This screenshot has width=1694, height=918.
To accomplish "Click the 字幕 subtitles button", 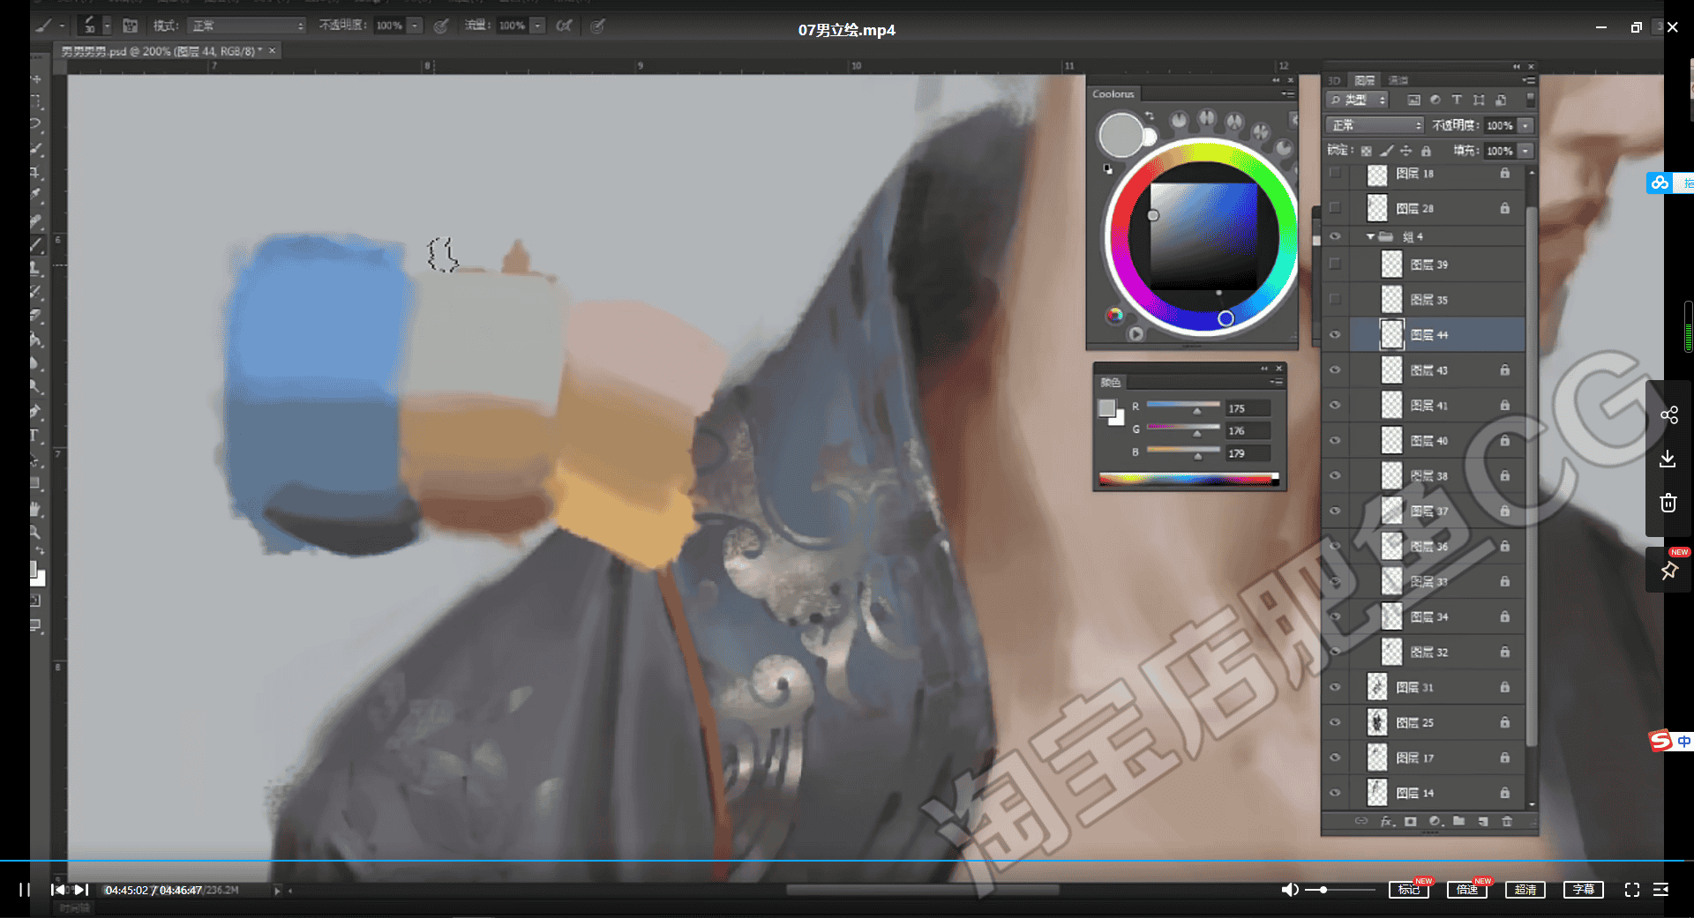I will tap(1584, 890).
